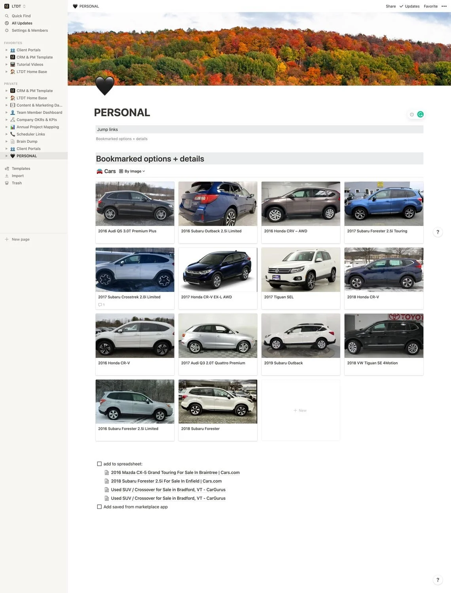Open the three-dot page menu

pos(444,6)
